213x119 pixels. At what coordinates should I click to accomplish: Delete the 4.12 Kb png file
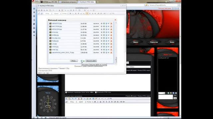111,38
